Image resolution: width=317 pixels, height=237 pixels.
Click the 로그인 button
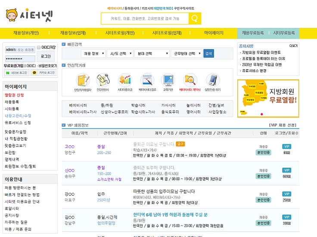coord(46,56)
